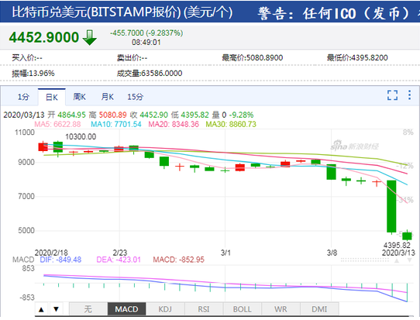Click the 3/8 date axis label

click(x=332, y=253)
